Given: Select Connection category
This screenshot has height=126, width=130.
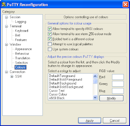Looking at the screenshot, I should [18, 72].
